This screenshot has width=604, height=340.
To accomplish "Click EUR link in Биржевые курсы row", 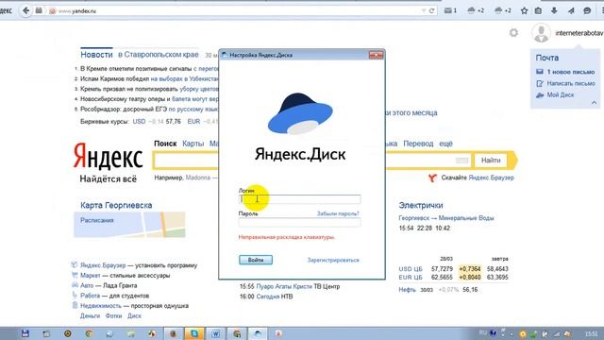I will (193, 122).
